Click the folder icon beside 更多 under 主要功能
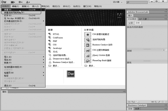The width and height of the screenshot is (168, 111). pos(86,66)
